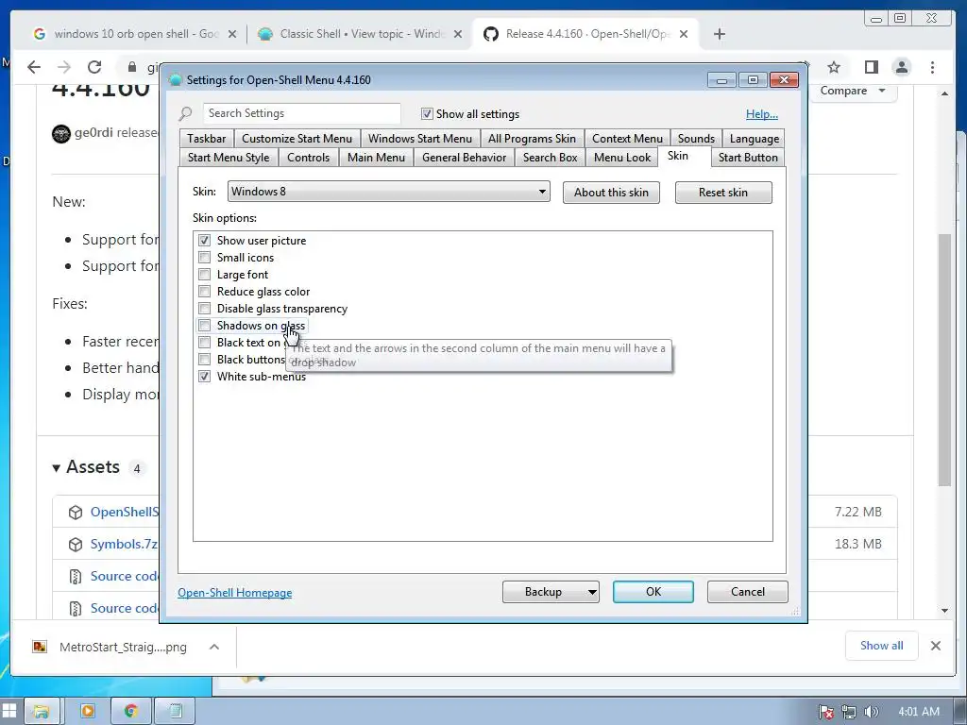Collapse the Assets section triangle
The height and width of the screenshot is (725, 967).
coord(56,468)
